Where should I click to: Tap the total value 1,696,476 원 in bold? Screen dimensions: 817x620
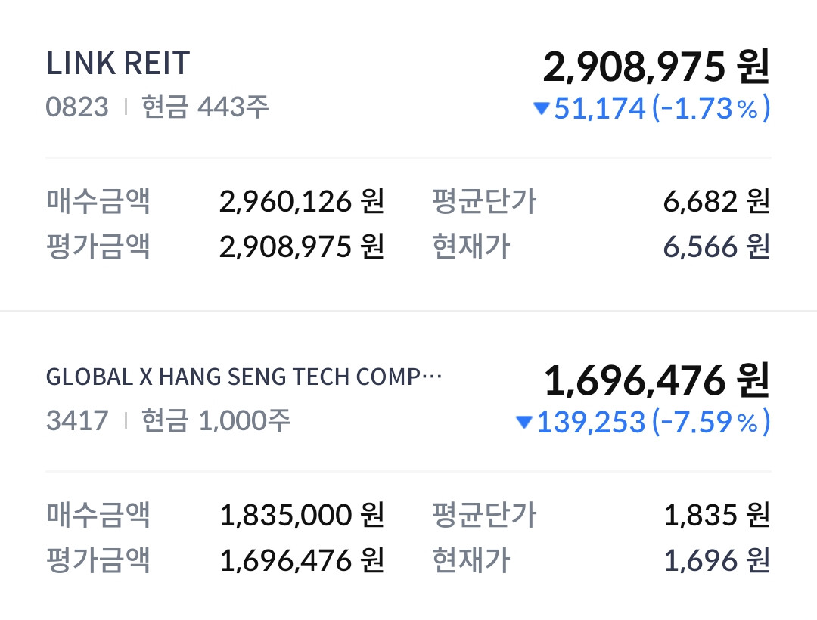click(656, 380)
